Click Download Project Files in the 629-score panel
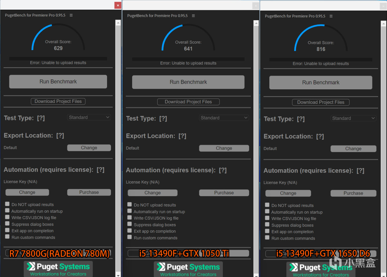The height and width of the screenshot is (277, 387). click(58, 101)
